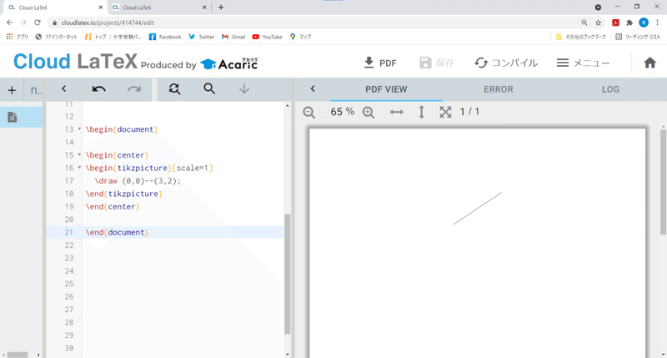Image resolution: width=667 pixels, height=358 pixels.
Task: Fold \begin{document} at line 13
Action: [x=79, y=129]
